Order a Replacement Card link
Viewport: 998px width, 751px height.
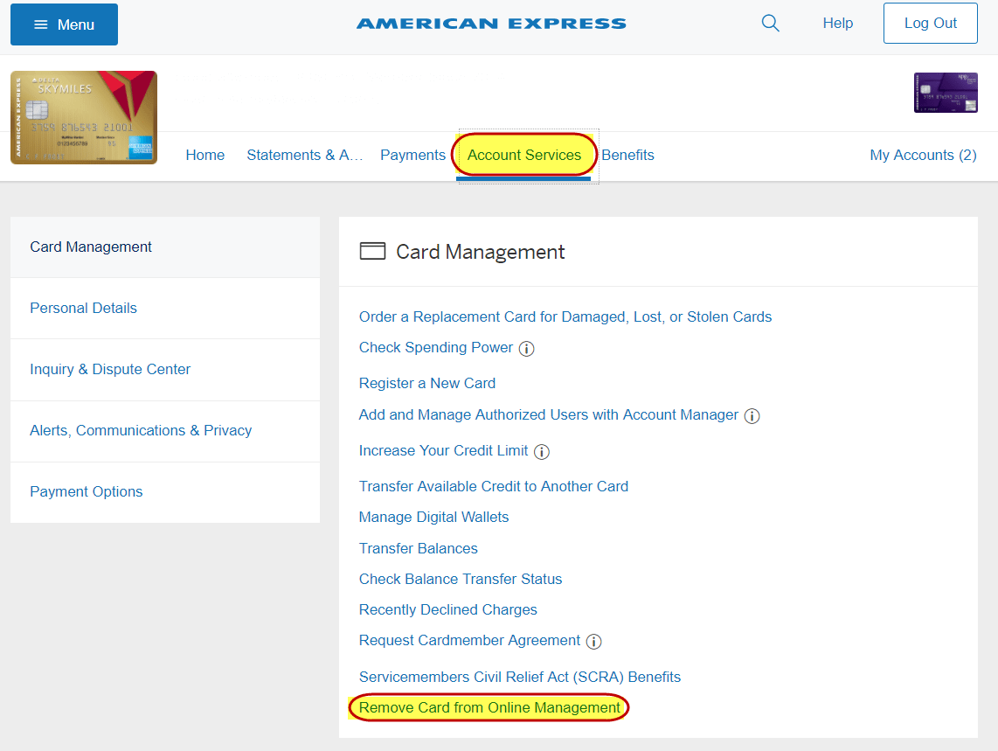click(x=565, y=316)
